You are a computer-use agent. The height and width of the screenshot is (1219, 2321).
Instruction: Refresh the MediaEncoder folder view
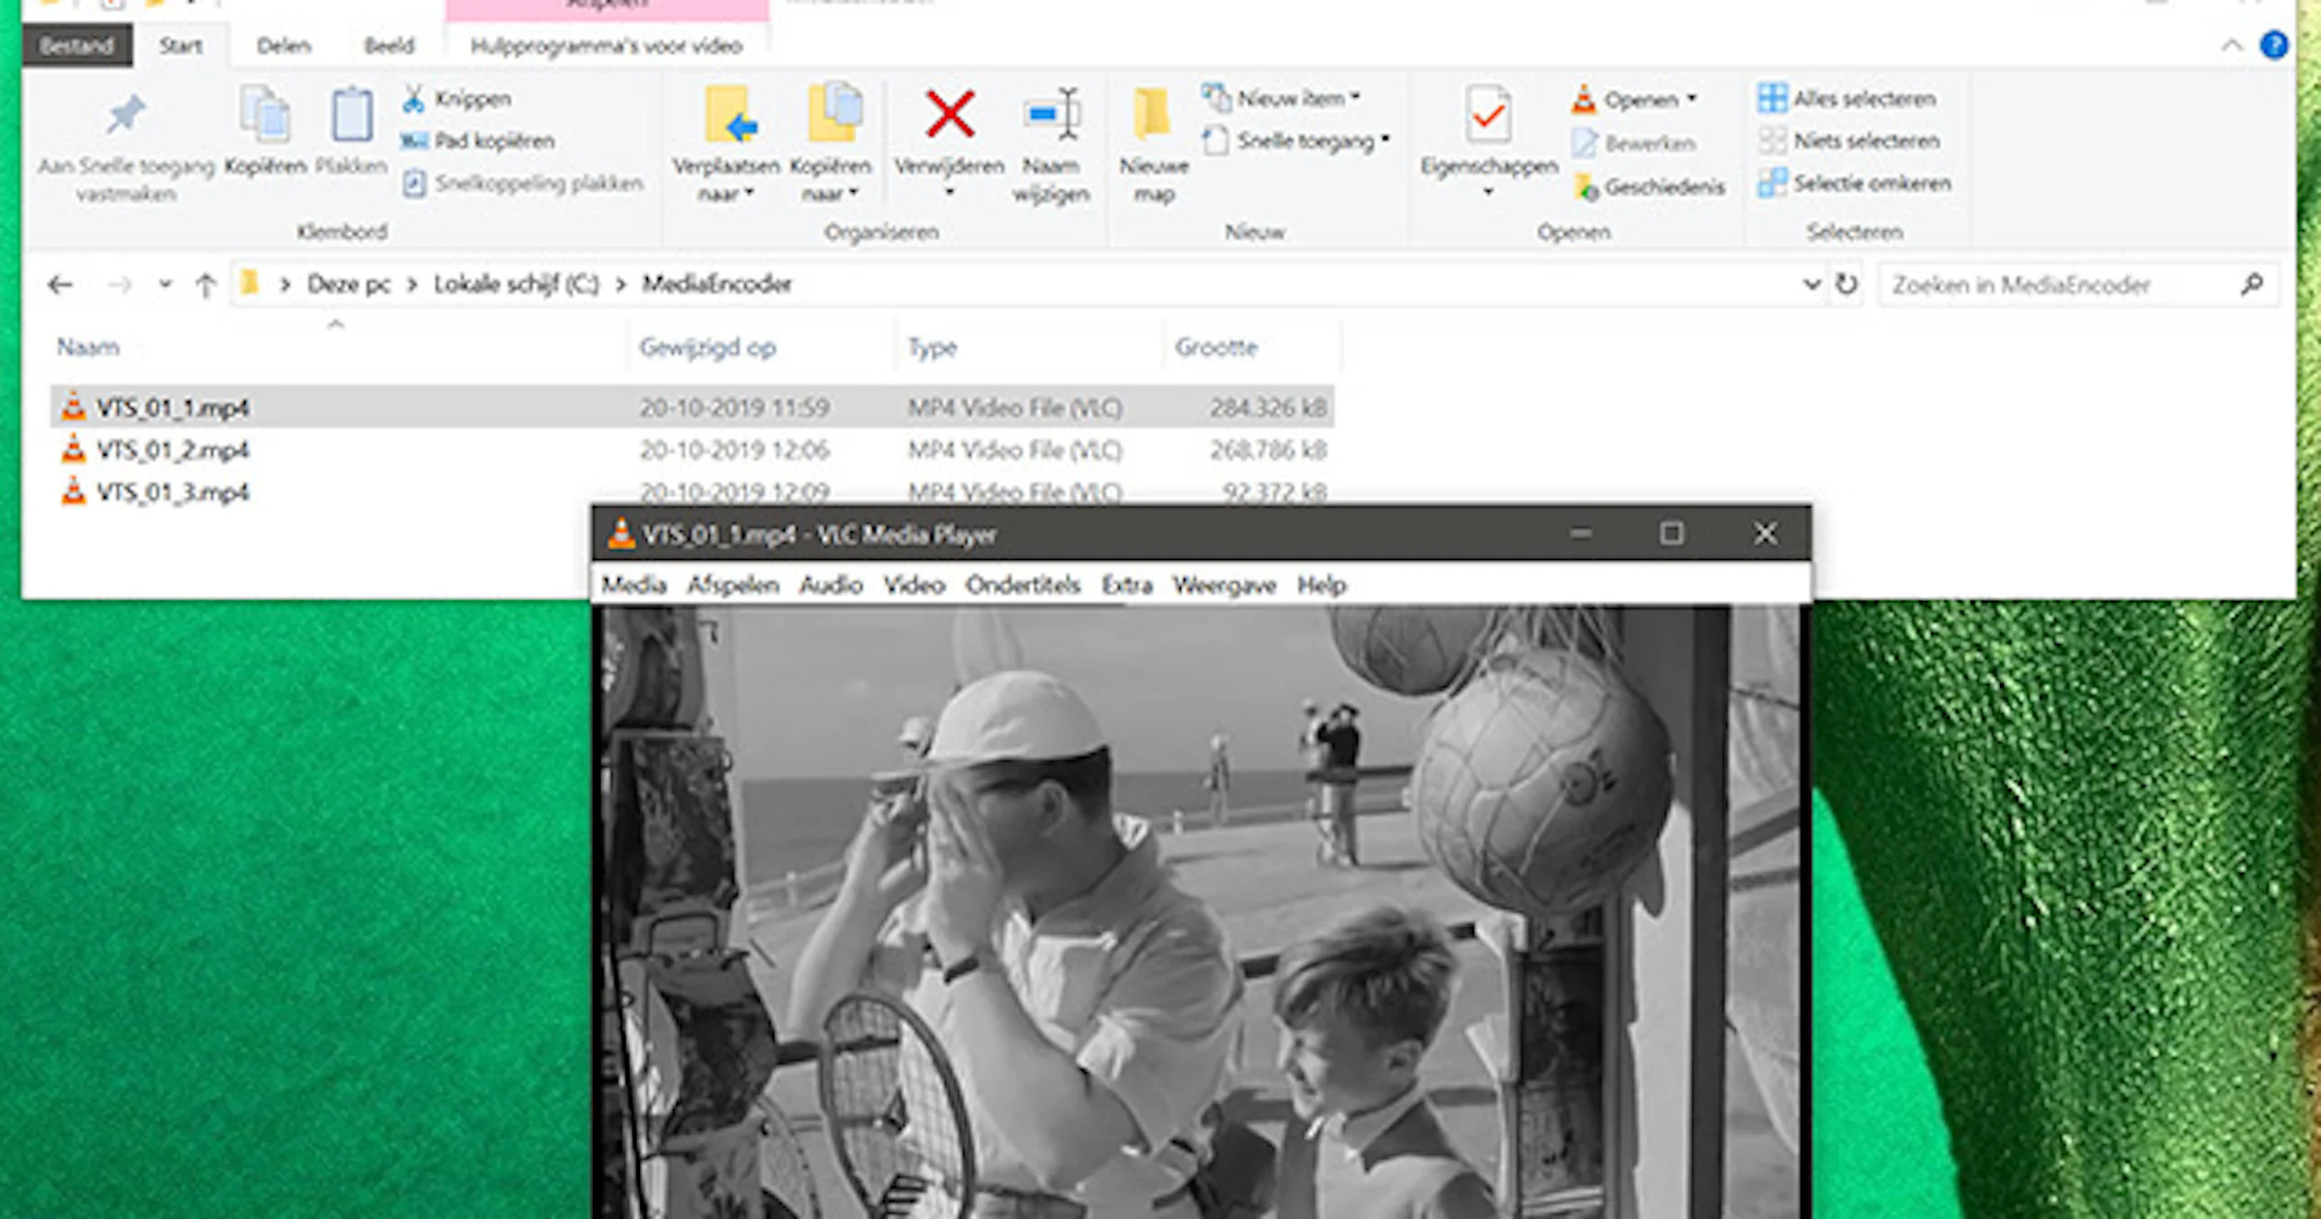click(1846, 284)
